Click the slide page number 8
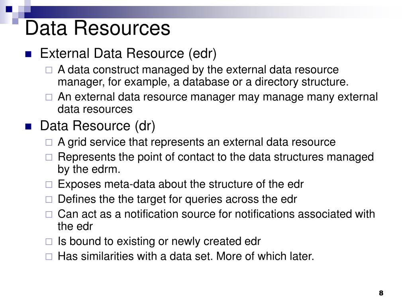 [x=381, y=293]
